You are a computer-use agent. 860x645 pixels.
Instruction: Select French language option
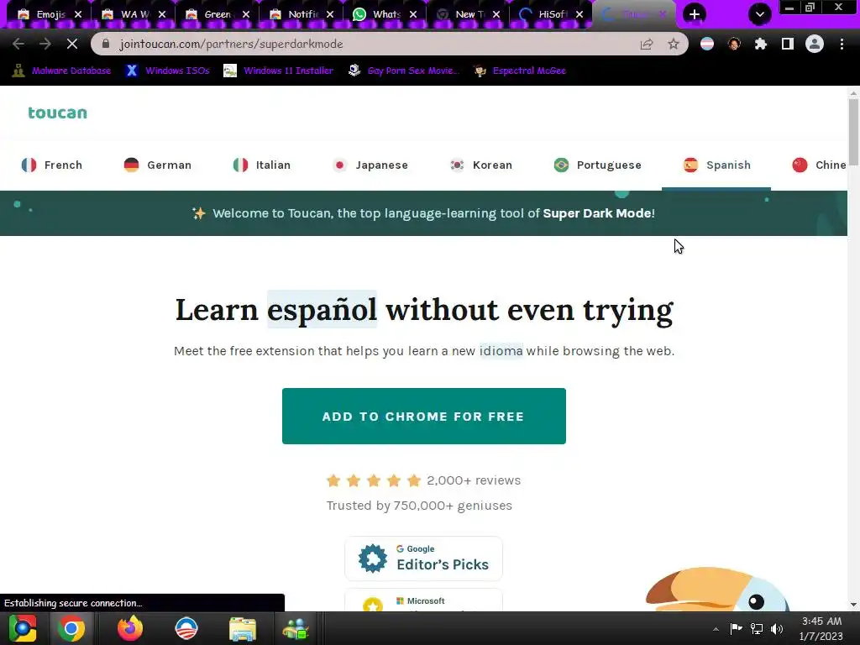(x=51, y=165)
